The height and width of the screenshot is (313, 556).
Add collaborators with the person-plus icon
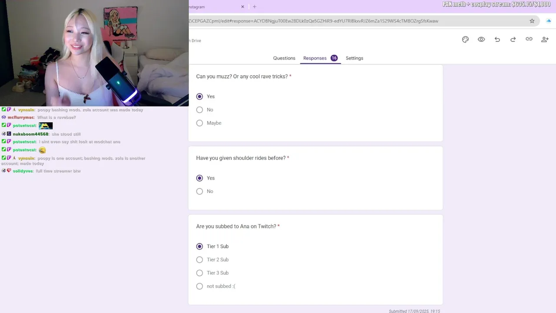pos(545,39)
